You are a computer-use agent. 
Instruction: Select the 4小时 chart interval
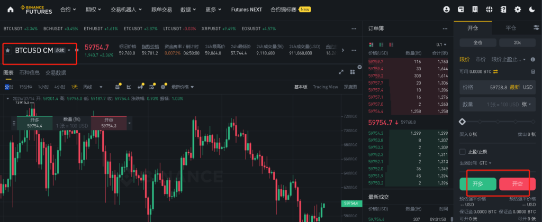(60, 87)
